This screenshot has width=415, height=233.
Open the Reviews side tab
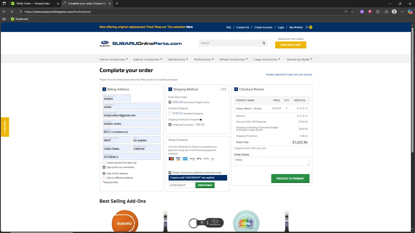[x=5, y=127]
